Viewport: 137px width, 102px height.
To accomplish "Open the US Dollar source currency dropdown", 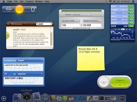I will [70, 21].
